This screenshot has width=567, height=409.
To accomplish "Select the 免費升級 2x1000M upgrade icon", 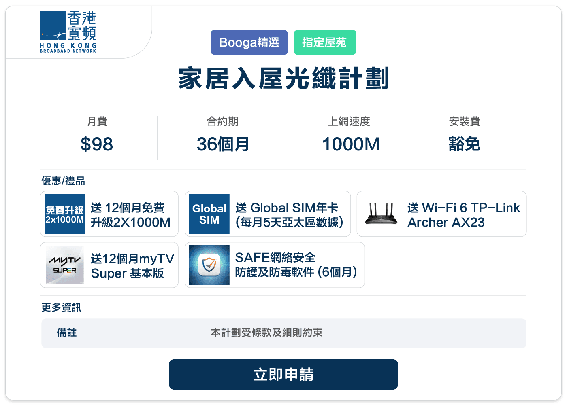I will tap(64, 214).
